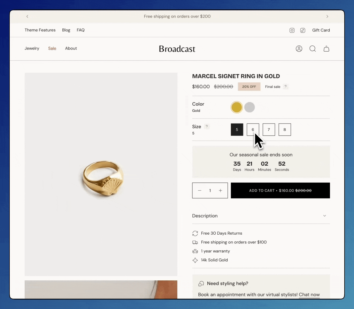Select ring size 8
This screenshot has width=354, height=309.
click(285, 130)
